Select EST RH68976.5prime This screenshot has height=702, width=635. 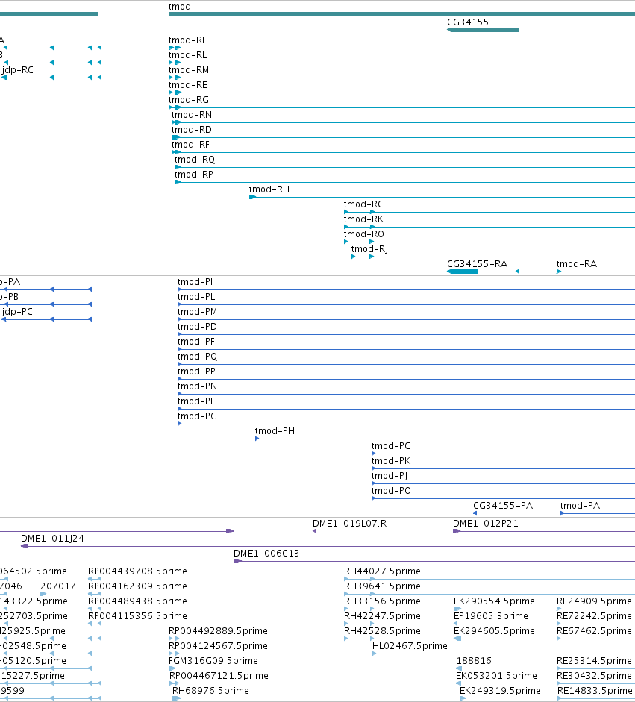pyautogui.click(x=210, y=691)
